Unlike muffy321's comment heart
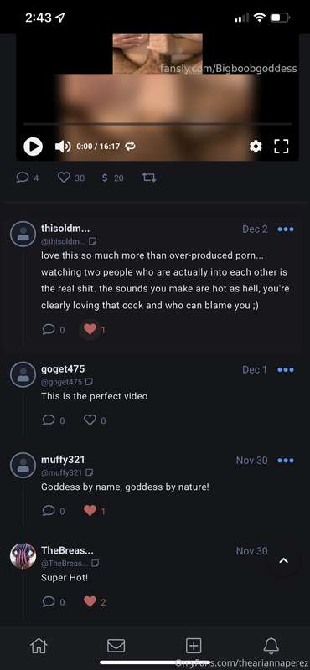 pyautogui.click(x=90, y=511)
